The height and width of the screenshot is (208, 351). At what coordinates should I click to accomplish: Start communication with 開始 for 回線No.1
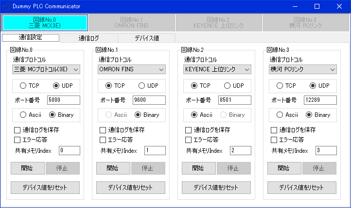coord(113,168)
